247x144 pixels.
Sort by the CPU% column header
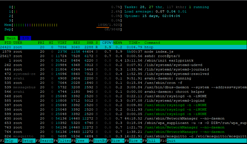pos(107,43)
